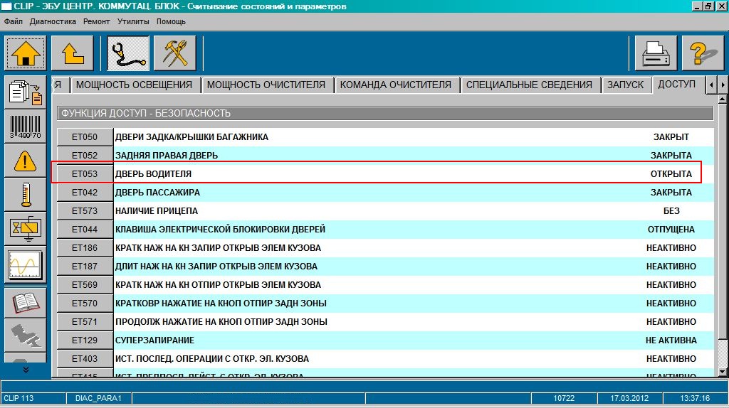
Task: Click the ET571 code button
Action: click(85, 322)
